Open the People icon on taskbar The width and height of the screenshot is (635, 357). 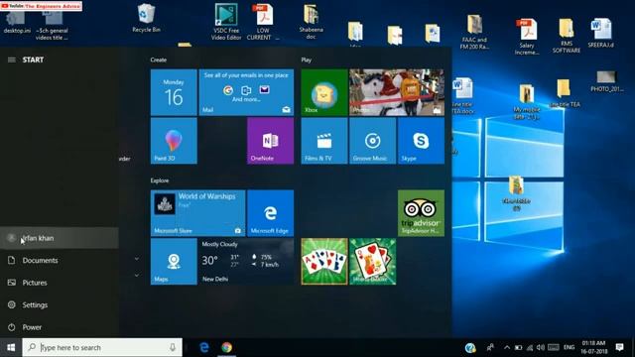pos(490,347)
